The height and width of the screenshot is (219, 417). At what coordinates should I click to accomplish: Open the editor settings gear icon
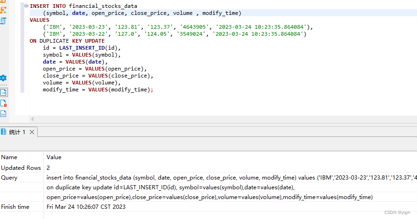3,77
